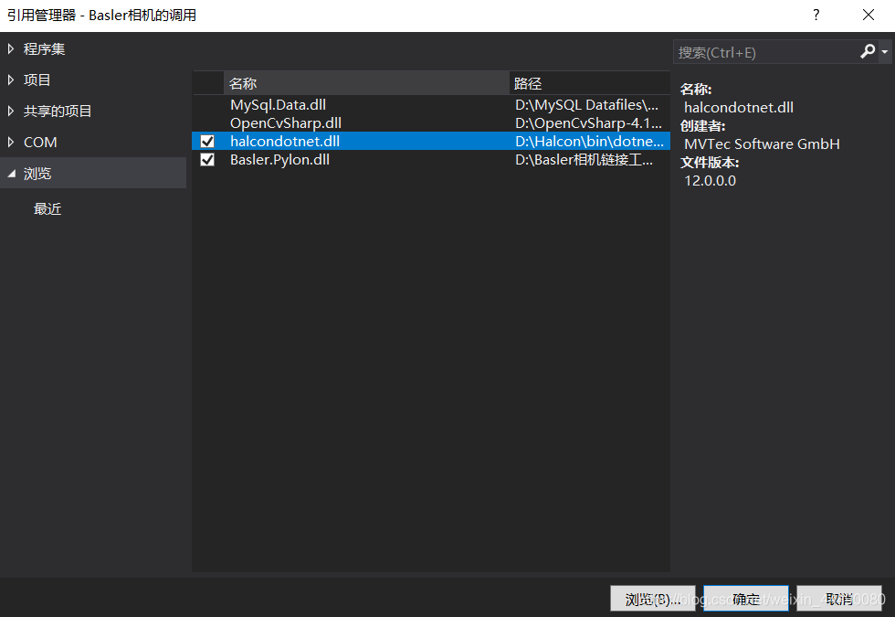895x617 pixels.
Task: Expand the COM category
Action: (13, 142)
